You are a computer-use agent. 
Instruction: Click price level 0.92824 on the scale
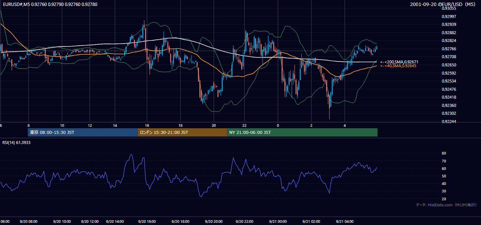[449, 41]
